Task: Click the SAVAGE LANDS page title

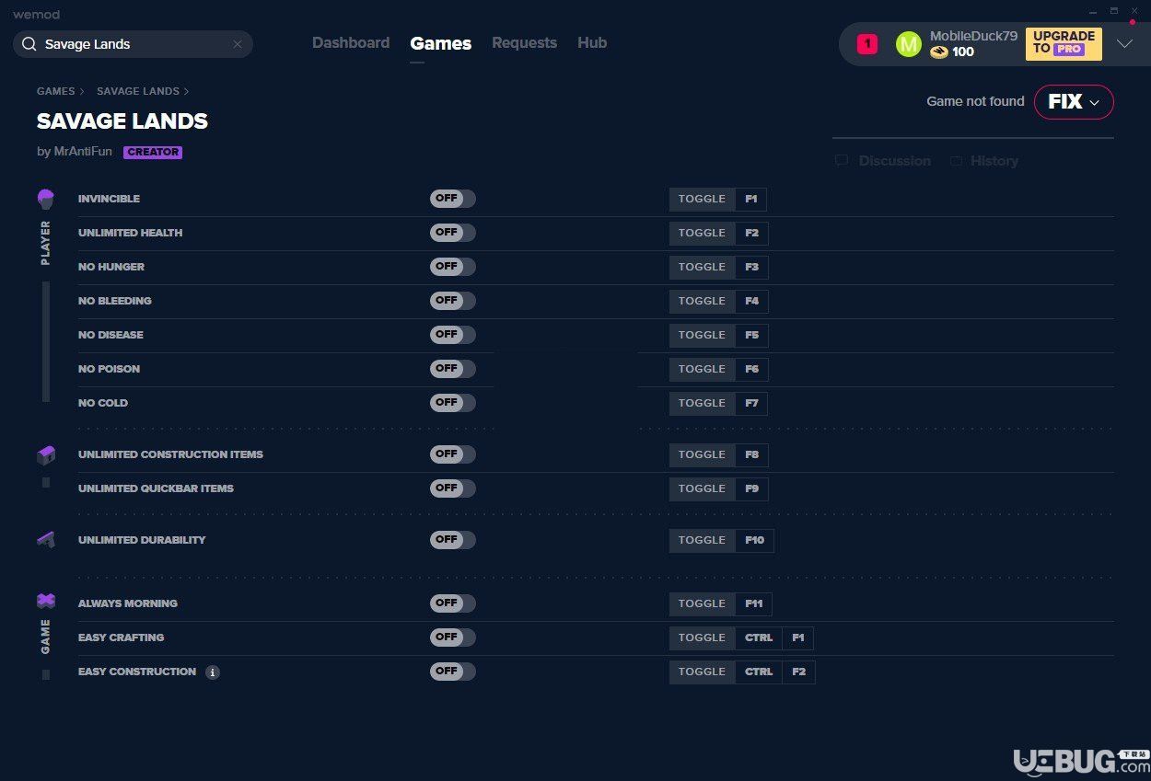Action: pyautogui.click(x=122, y=121)
